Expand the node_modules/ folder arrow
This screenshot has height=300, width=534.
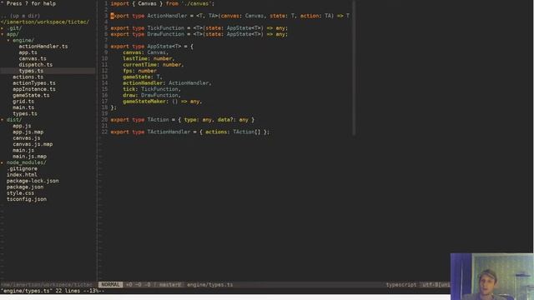[x=2, y=163]
